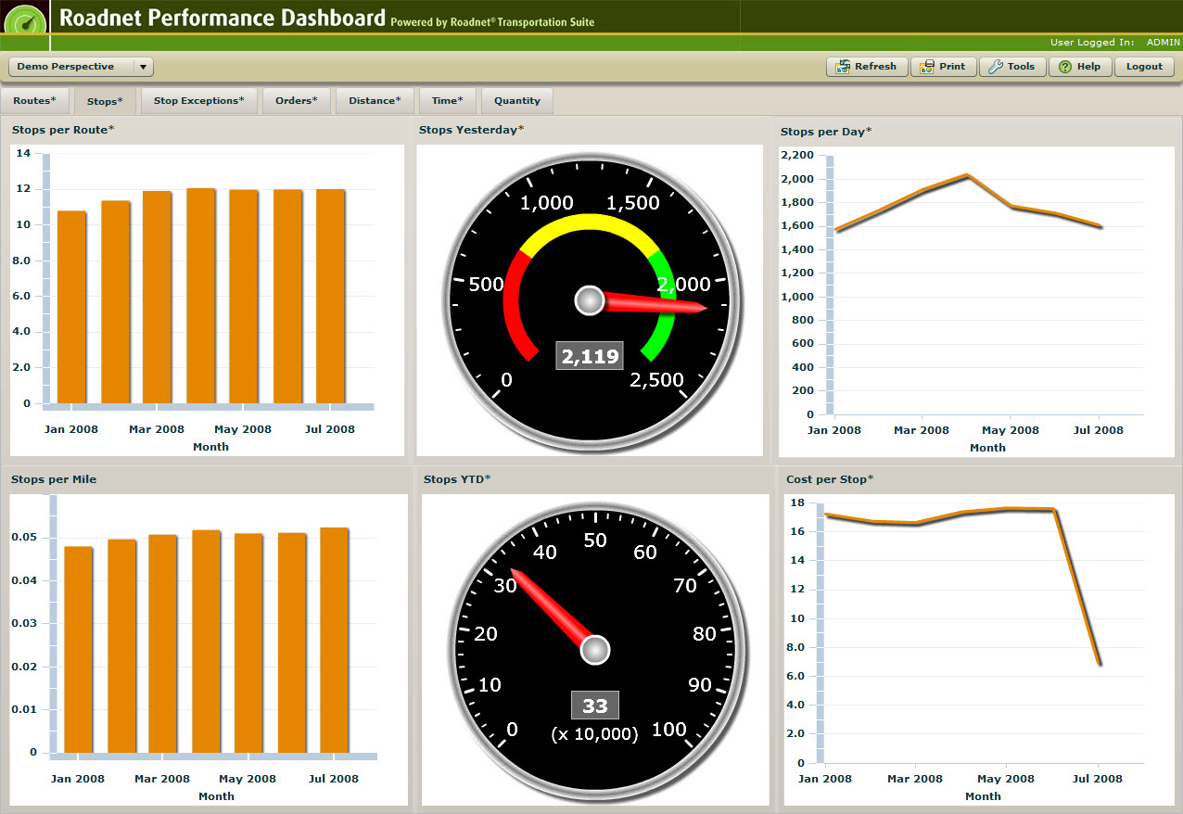Open the Demo Perspective dropdown
This screenshot has height=814, width=1183.
tap(81, 67)
